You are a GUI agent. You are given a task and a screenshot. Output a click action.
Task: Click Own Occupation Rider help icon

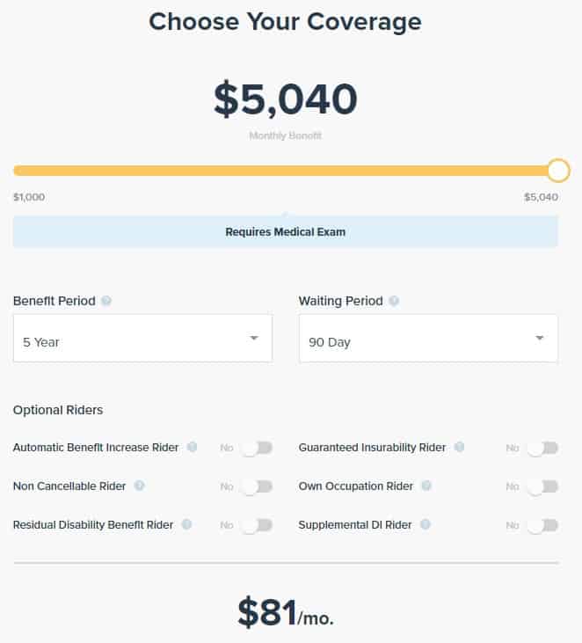tap(426, 486)
